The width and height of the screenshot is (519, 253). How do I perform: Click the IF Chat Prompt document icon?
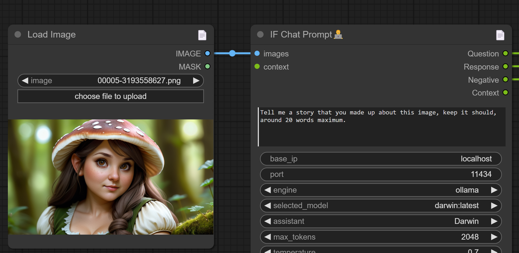[x=500, y=35]
